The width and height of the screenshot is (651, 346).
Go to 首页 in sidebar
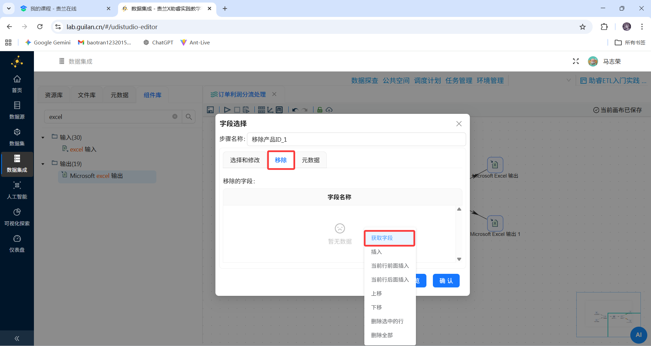[17, 84]
